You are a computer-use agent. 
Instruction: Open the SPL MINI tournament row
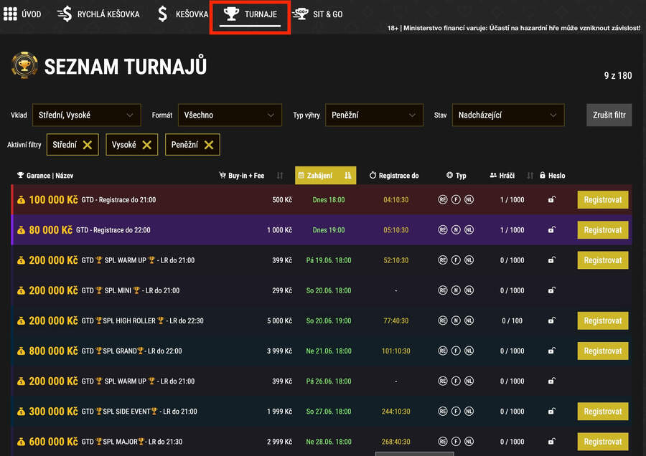point(322,290)
